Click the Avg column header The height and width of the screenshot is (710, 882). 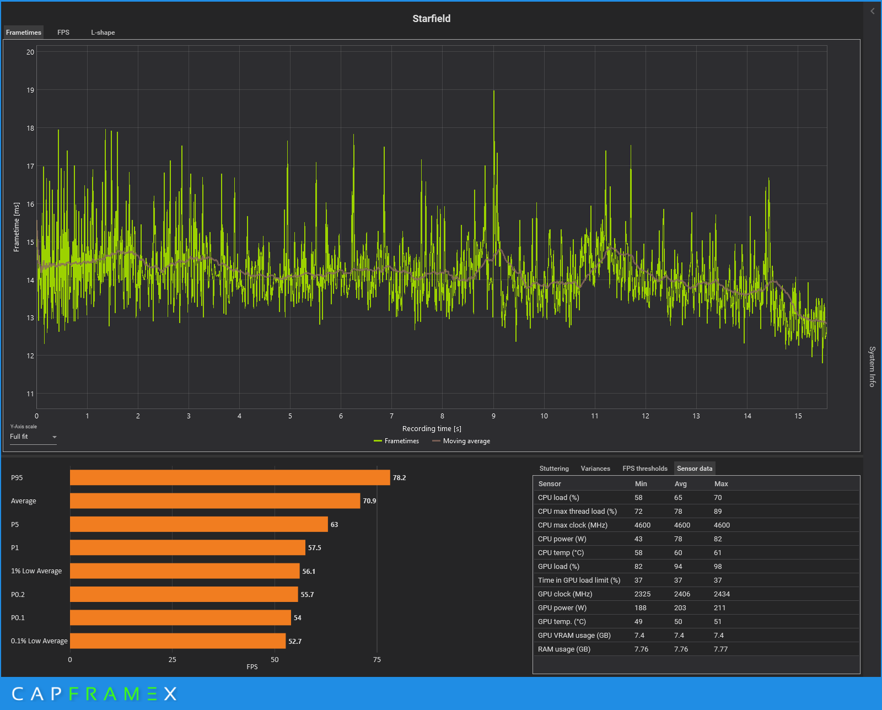tap(681, 484)
